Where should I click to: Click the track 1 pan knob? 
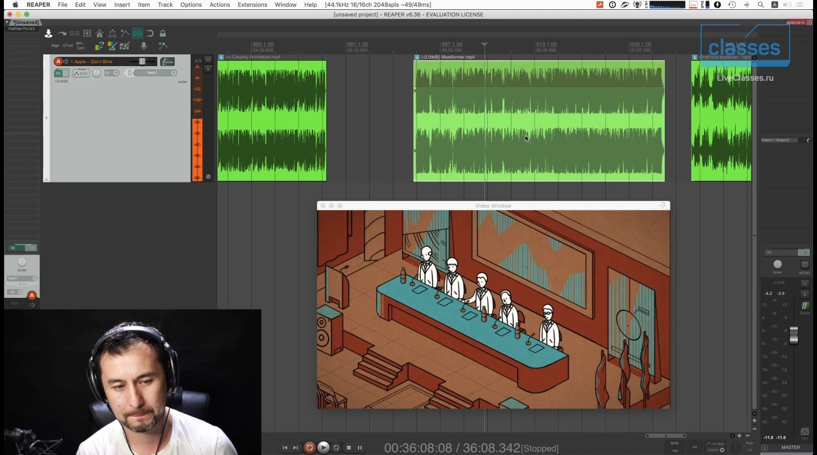(x=96, y=73)
